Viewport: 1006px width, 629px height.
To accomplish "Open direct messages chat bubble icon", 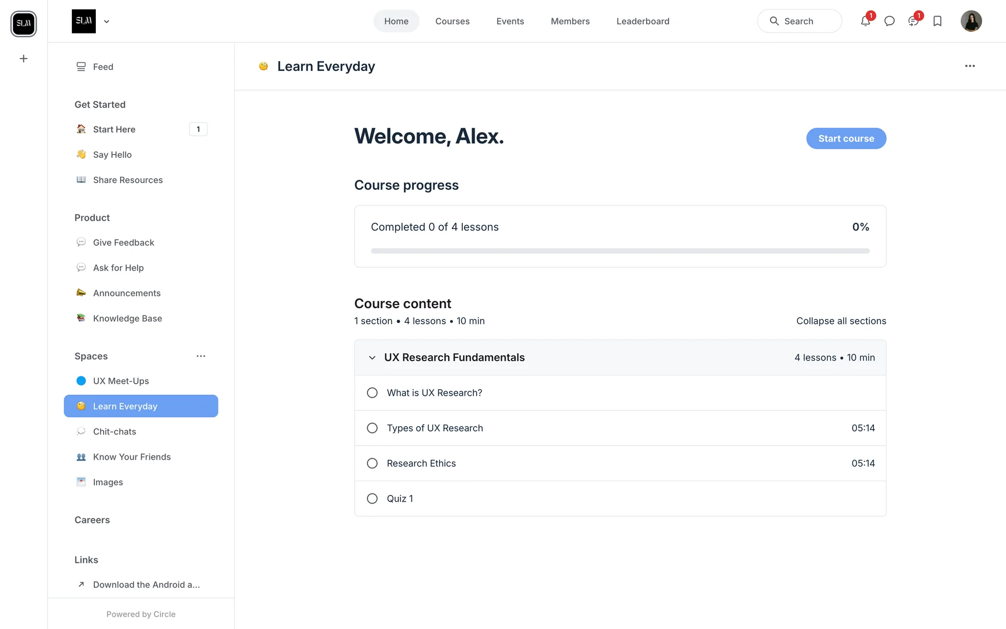I will pyautogui.click(x=889, y=21).
